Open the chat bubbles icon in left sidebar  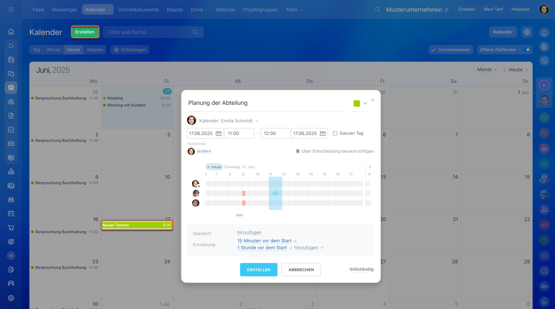click(11, 74)
